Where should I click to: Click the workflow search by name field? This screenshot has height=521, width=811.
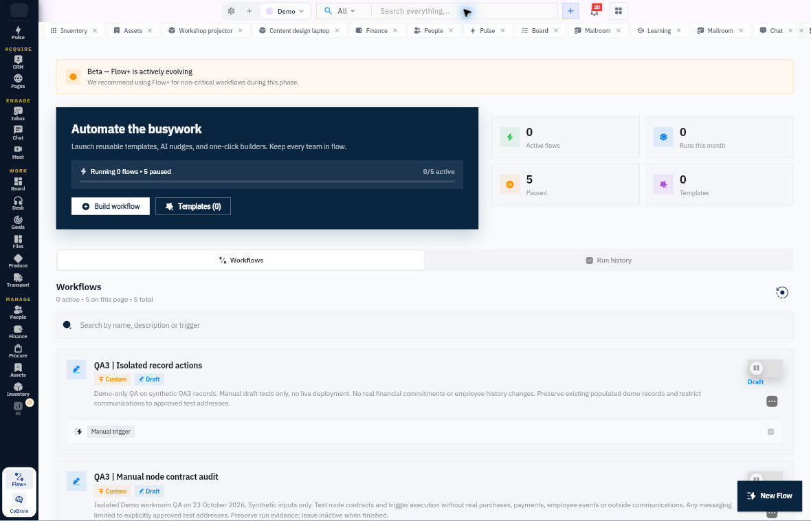click(424, 325)
